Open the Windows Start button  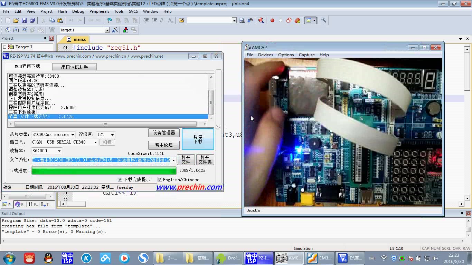pyautogui.click(x=9, y=258)
